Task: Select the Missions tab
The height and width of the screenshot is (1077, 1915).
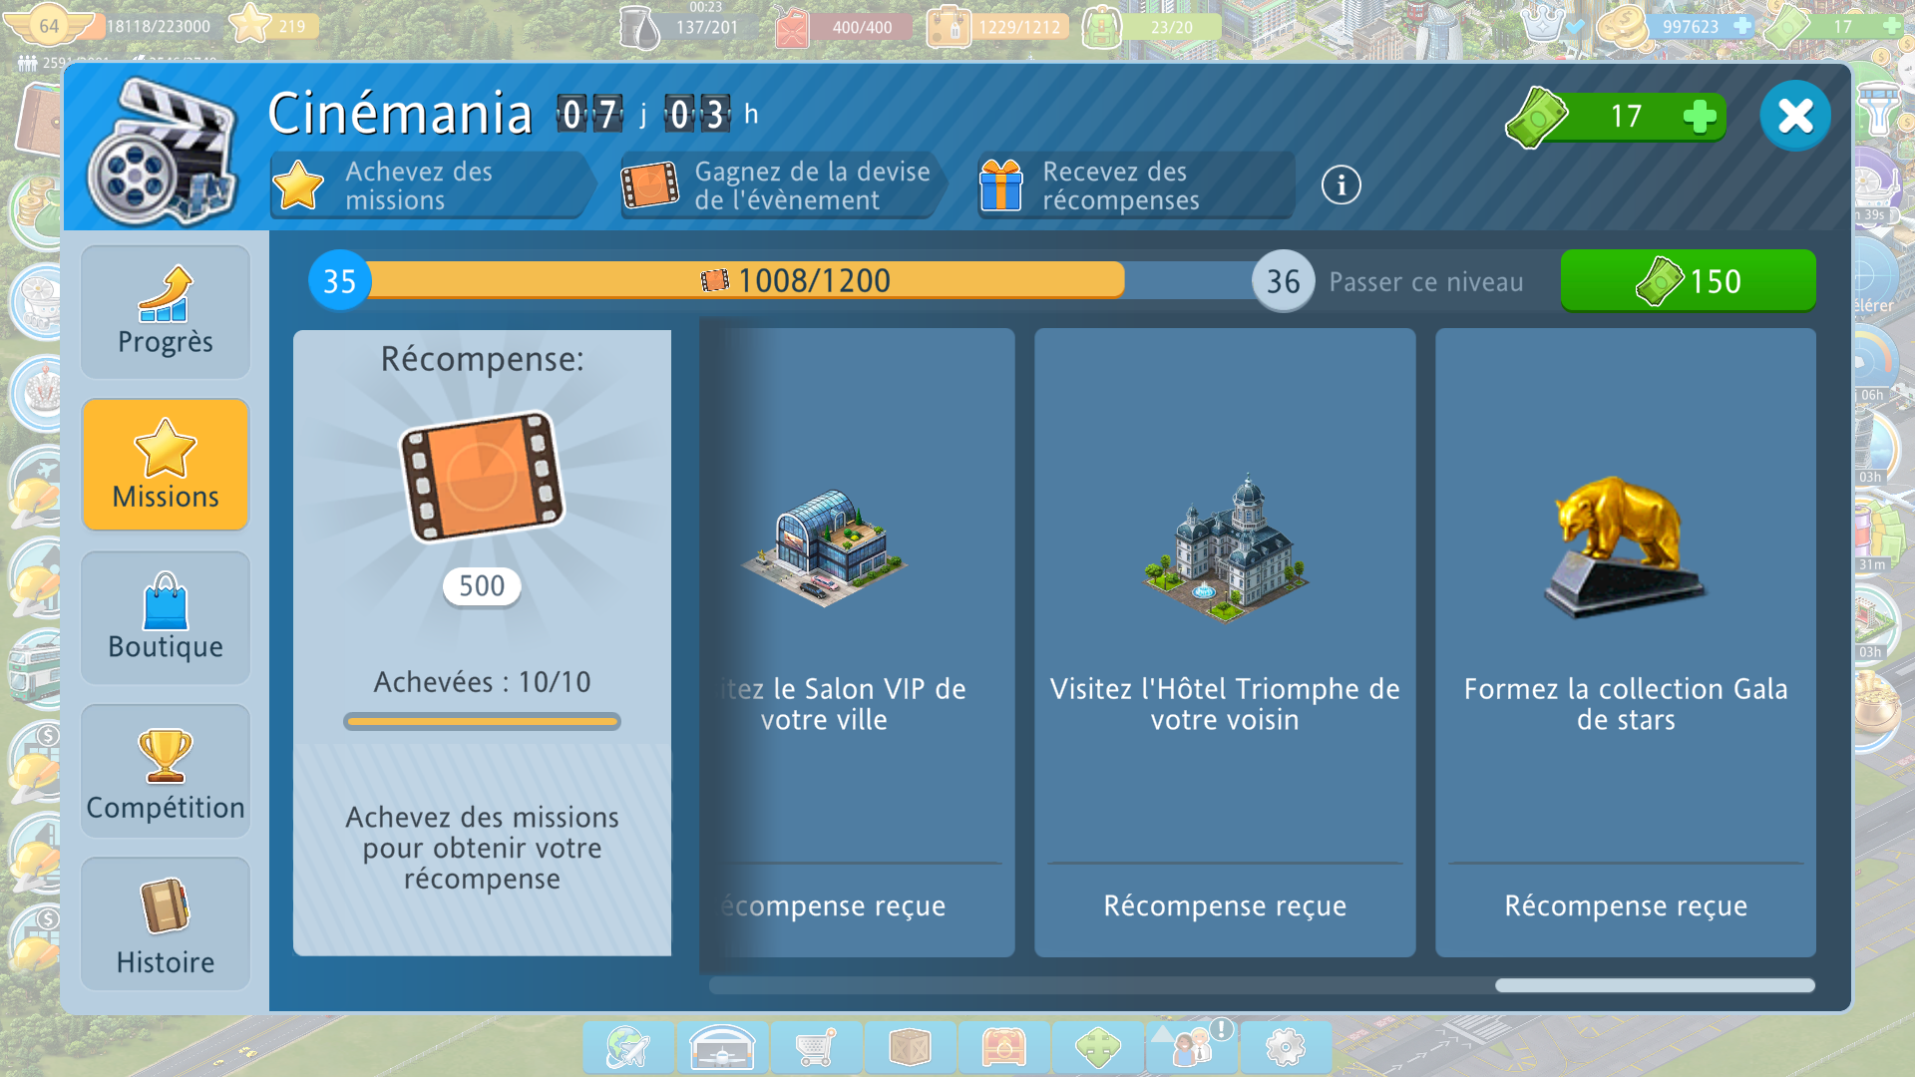Action: pyautogui.click(x=166, y=465)
